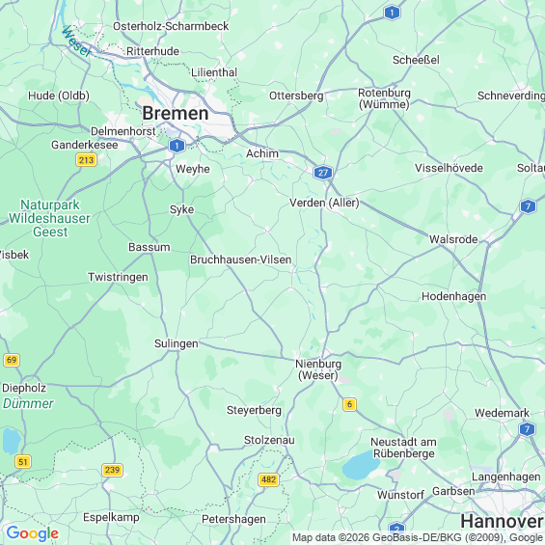Viewport: 545px width, 545px height.
Task: Click the yellow 213 road shield
Action: point(86,160)
